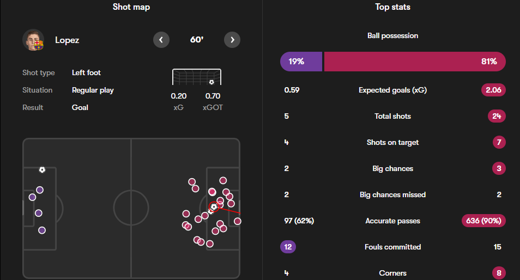The image size is (520, 280).
Task: Go to the previous shot arrow
Action: [x=161, y=40]
